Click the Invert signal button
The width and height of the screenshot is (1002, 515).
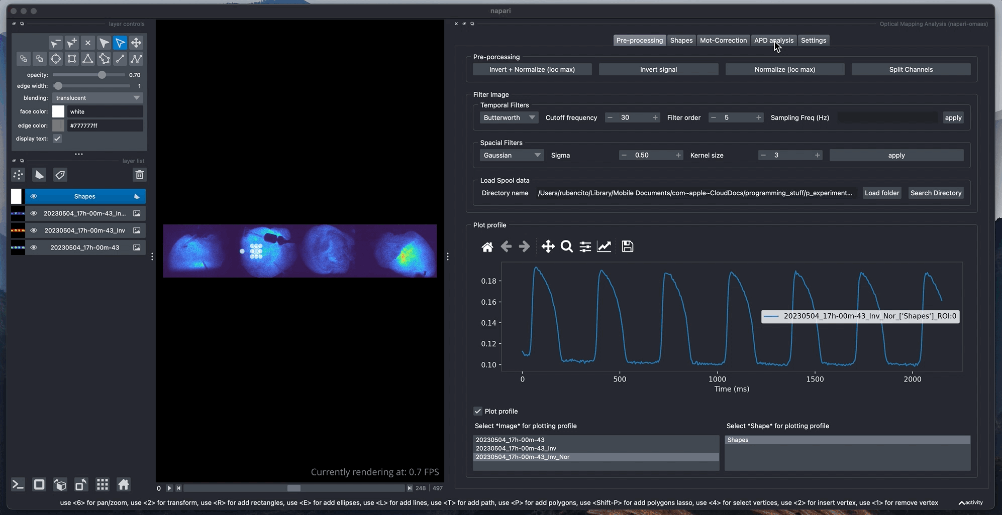click(658, 69)
